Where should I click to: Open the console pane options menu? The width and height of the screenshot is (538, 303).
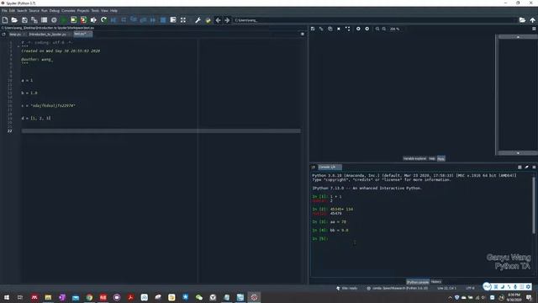click(534, 167)
